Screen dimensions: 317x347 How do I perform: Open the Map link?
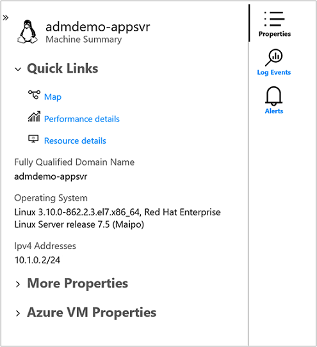(x=53, y=97)
